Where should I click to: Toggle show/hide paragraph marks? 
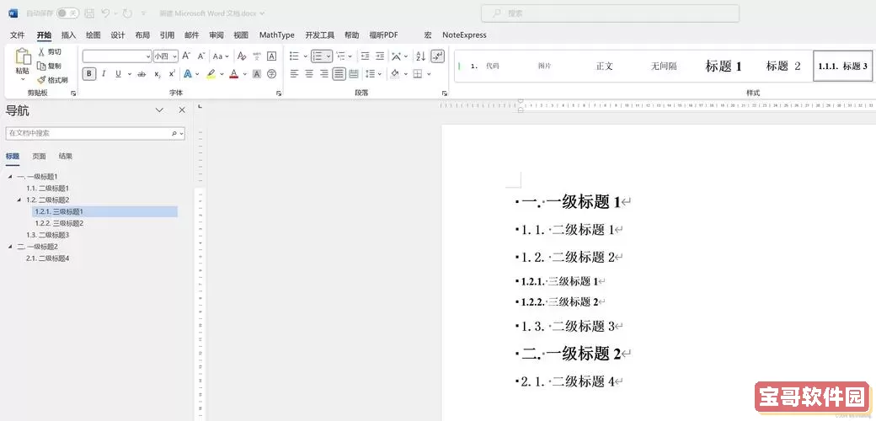pos(438,56)
